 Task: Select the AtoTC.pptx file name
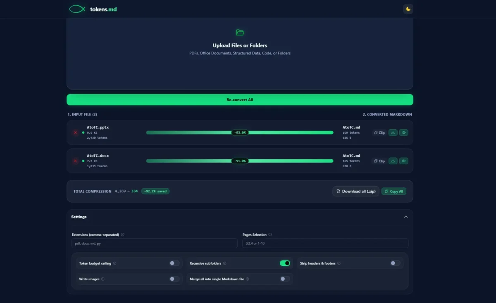pos(98,127)
